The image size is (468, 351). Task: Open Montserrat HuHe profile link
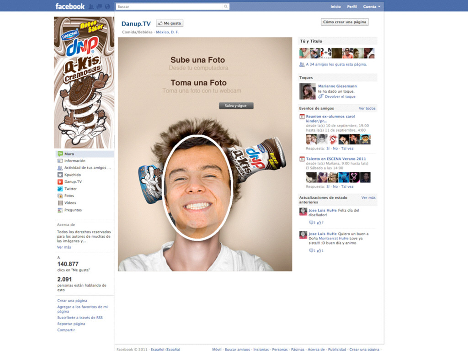333,238
